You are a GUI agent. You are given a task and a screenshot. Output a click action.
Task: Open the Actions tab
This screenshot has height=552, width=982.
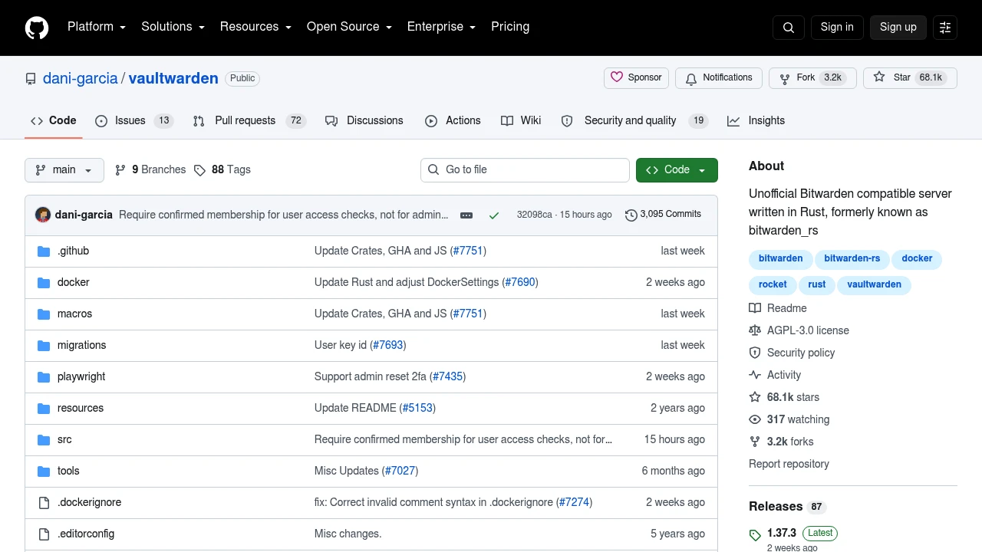tap(453, 120)
